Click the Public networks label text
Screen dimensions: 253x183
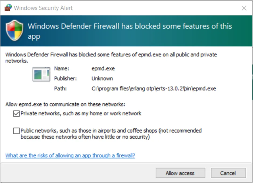tap(111, 134)
